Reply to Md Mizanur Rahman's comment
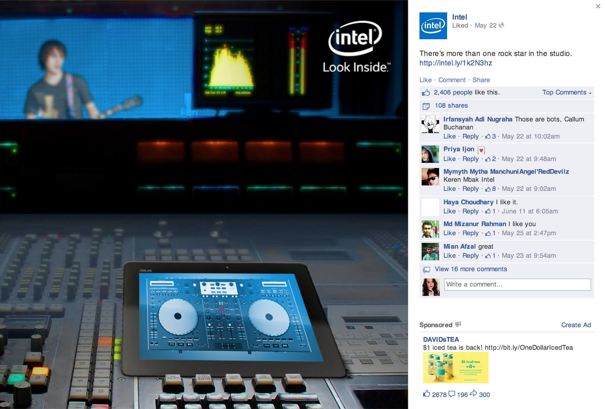Viewport: 605px width, 409px height. pos(470,233)
